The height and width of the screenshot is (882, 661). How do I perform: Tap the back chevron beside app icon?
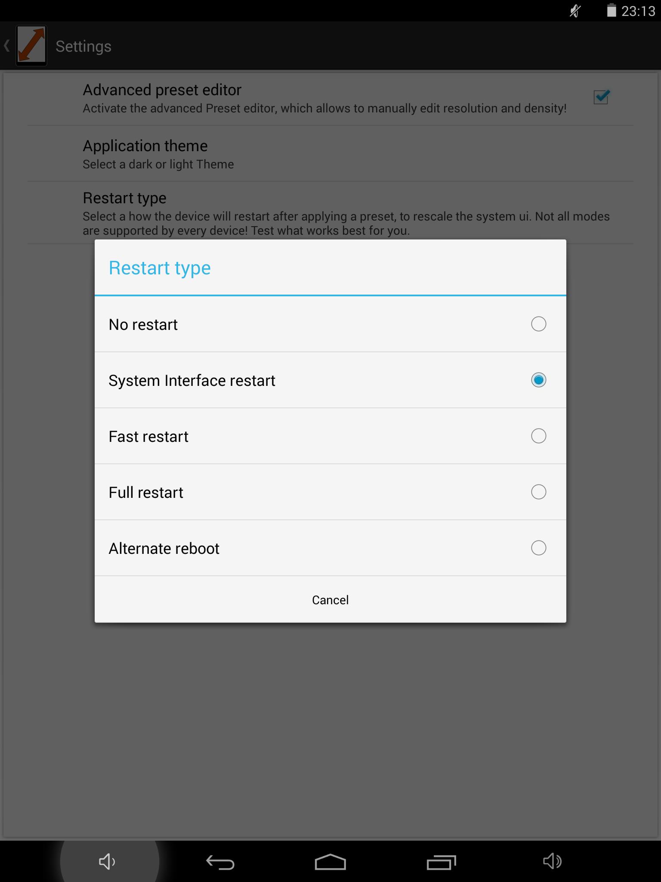(x=7, y=46)
